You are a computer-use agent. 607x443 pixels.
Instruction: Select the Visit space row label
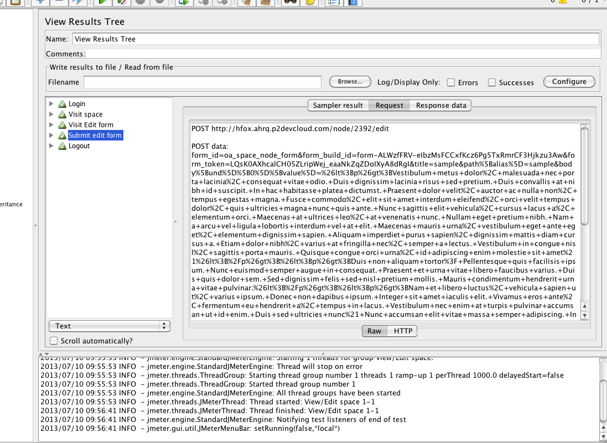(x=86, y=114)
